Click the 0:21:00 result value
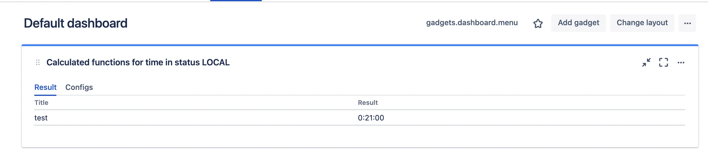708x154 pixels. click(371, 118)
